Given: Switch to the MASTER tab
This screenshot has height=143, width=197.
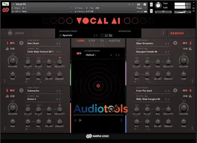Looking at the screenshot, I should tap(114, 41).
